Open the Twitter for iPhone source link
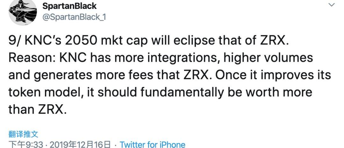This screenshot has height=148, width=344. coord(153,145)
